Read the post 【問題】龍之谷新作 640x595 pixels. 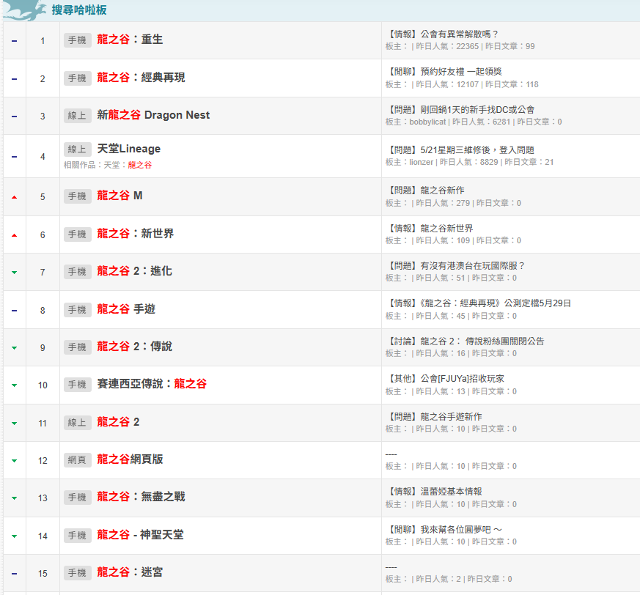pyautogui.click(x=425, y=191)
